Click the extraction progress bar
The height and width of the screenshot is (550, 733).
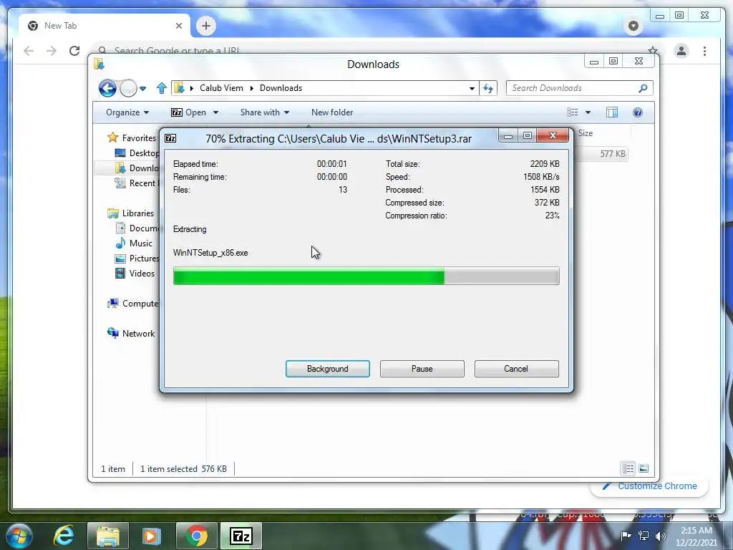[x=366, y=276]
